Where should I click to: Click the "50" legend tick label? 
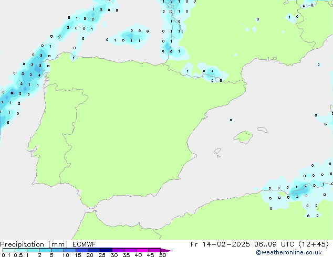162,255
